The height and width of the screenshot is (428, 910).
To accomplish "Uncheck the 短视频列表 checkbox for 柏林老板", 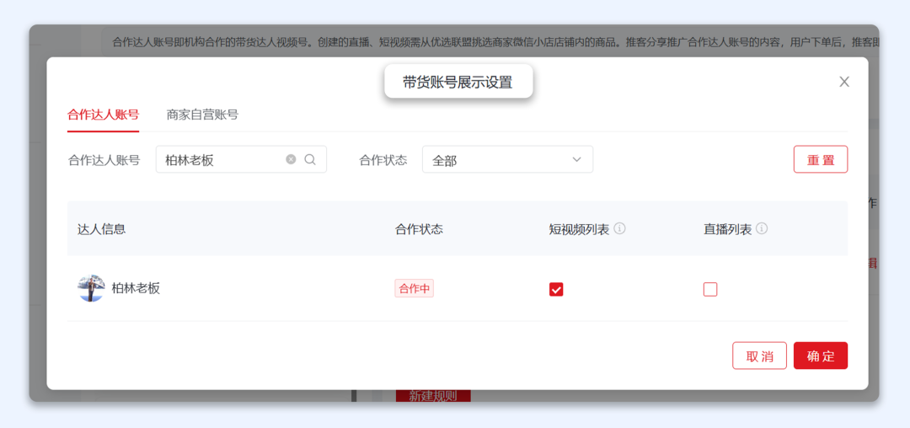I will [556, 289].
